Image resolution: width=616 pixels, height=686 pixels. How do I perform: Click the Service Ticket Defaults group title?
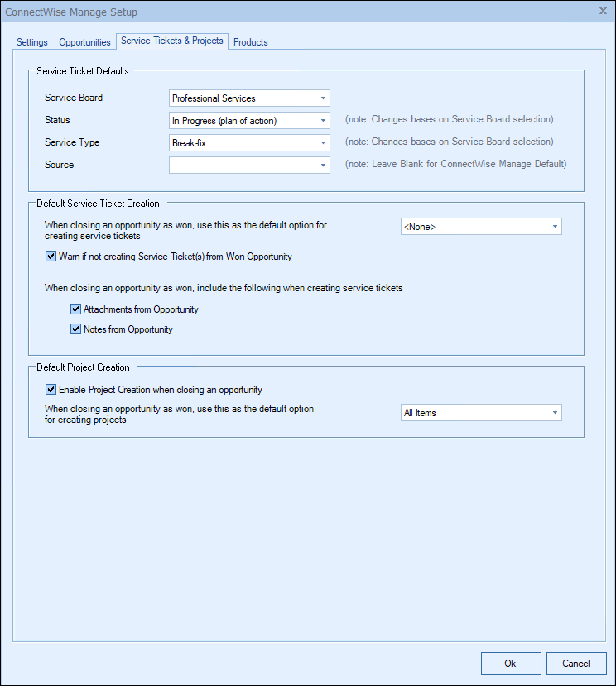(x=83, y=71)
